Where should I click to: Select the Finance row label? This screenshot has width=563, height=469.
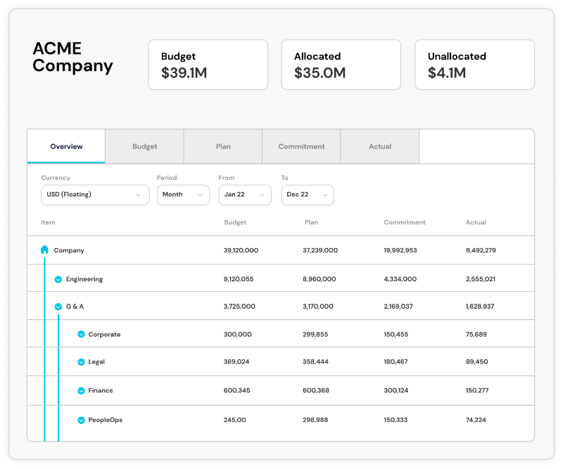(101, 390)
